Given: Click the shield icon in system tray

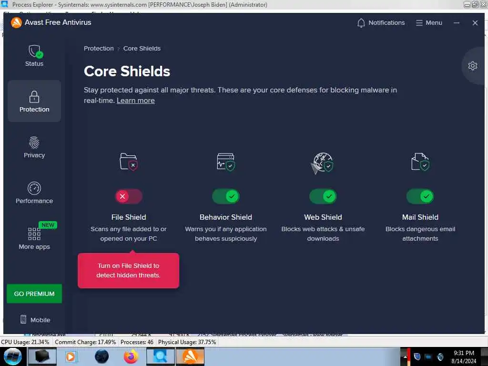Looking at the screenshot, I should click(x=417, y=357).
